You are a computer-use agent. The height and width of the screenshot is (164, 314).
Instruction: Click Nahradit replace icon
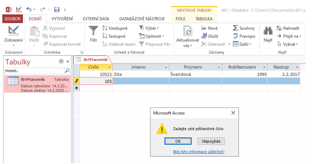coord(279,28)
